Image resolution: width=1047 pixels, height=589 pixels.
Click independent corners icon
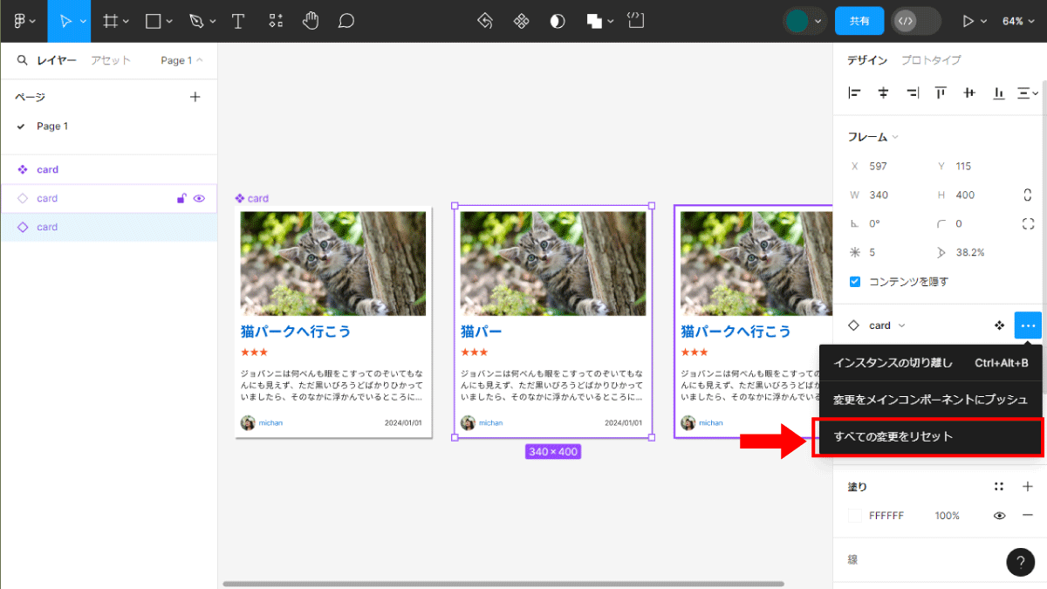tap(1028, 223)
